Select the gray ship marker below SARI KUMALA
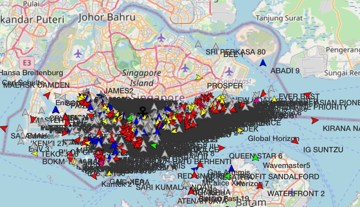 pyautogui.click(x=170, y=193)
